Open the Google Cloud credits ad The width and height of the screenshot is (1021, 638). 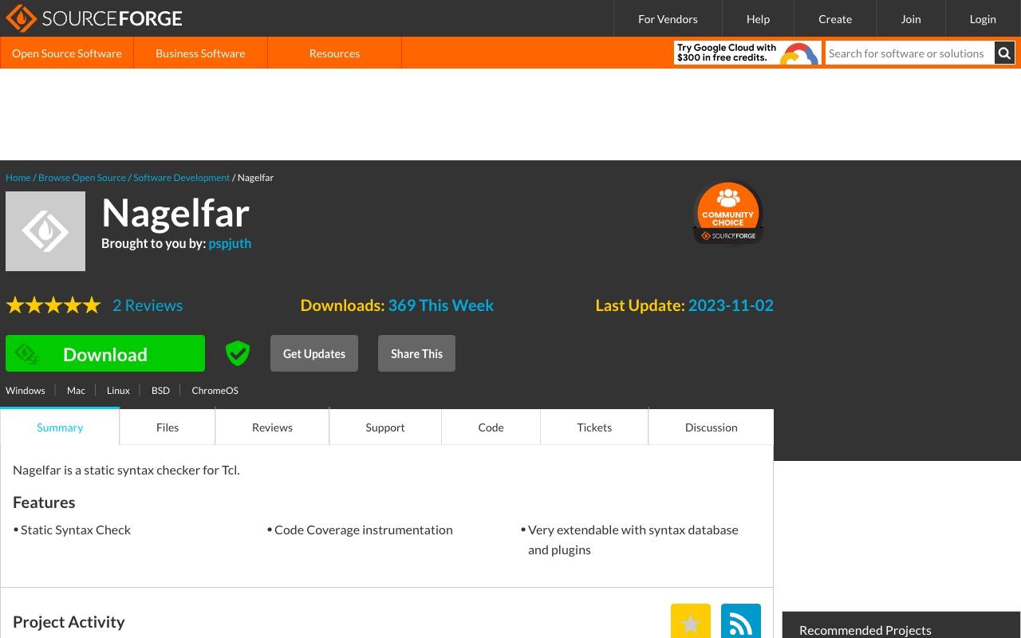point(747,53)
